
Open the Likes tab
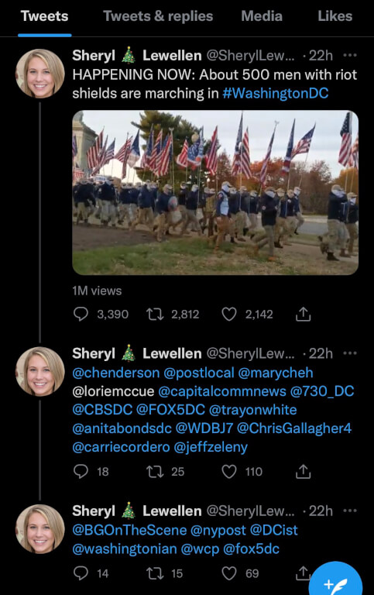[x=335, y=16]
